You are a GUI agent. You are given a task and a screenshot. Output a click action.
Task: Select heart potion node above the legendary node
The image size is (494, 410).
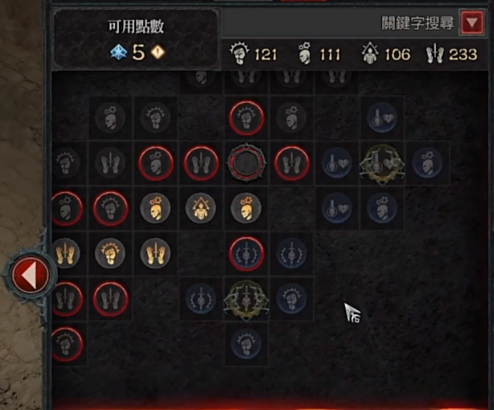tap(382, 117)
